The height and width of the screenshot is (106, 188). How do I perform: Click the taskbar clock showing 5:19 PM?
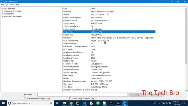pos(176,103)
